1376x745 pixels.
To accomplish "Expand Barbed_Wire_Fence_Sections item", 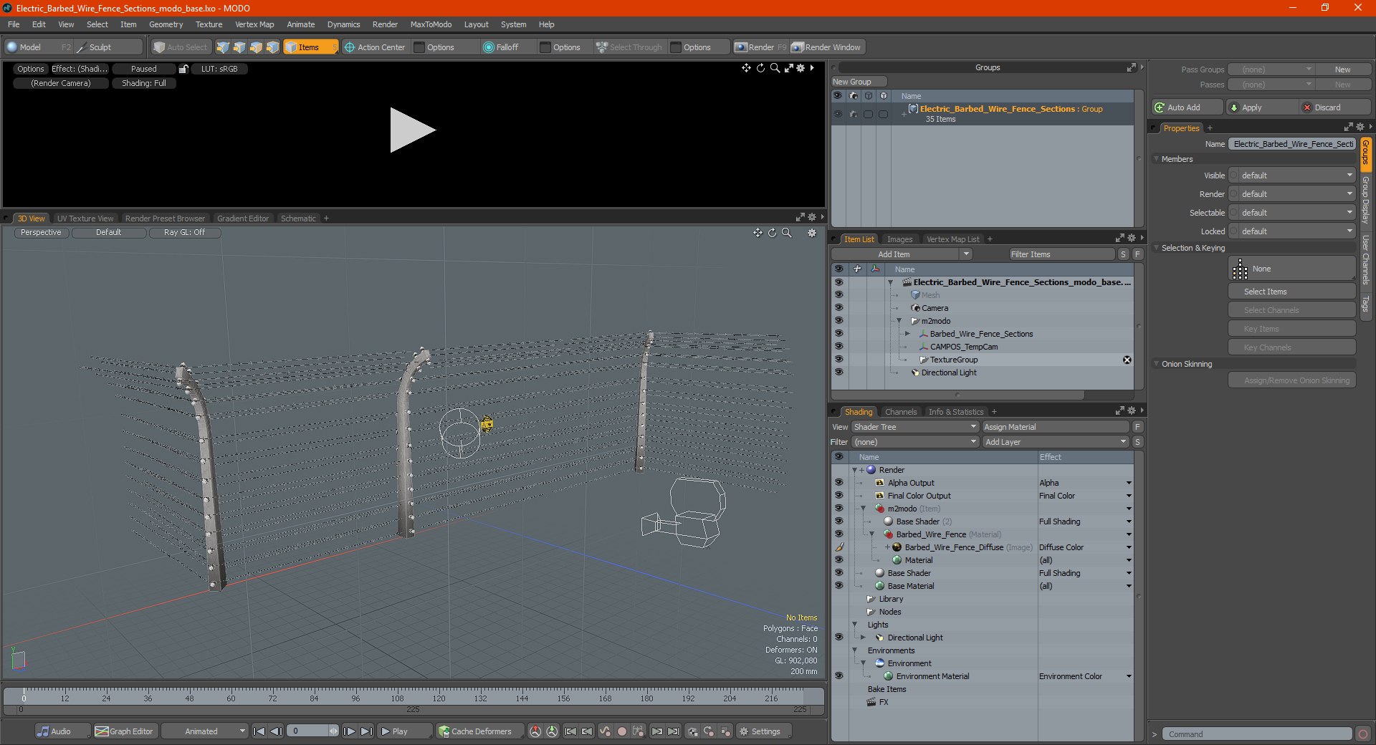I will click(907, 334).
